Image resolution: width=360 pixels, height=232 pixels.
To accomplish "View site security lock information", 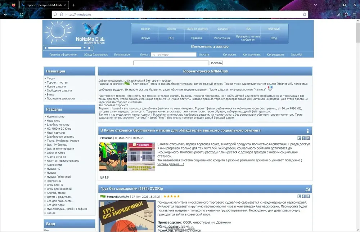I will 61,14.
